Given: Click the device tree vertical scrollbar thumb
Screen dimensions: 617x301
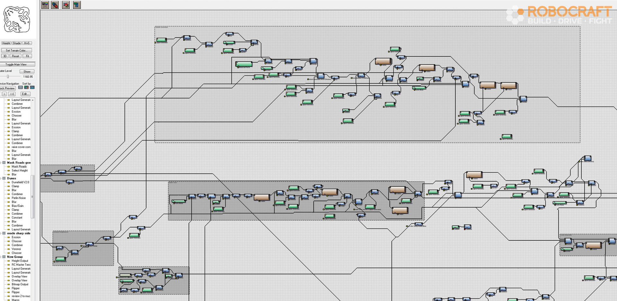Looking at the screenshot, I should coord(32,197).
